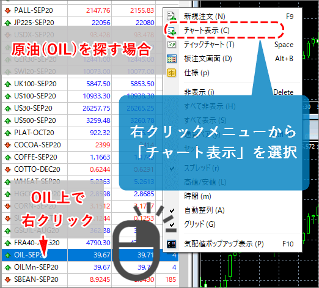Screen dimensions: 319x288
Task: Open ティックチャート (T) menu entry
Action: click(x=232, y=45)
